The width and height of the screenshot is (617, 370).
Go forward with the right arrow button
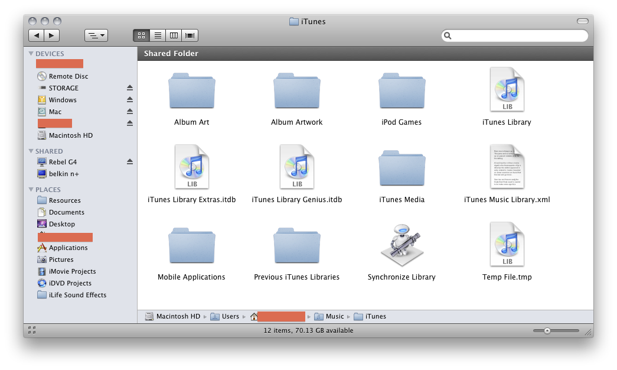point(51,35)
